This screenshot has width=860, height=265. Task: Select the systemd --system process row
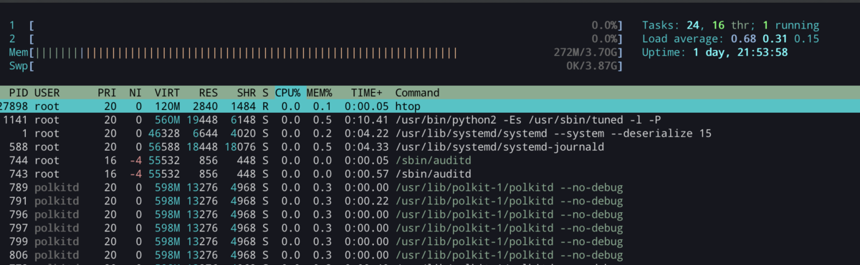(430, 134)
